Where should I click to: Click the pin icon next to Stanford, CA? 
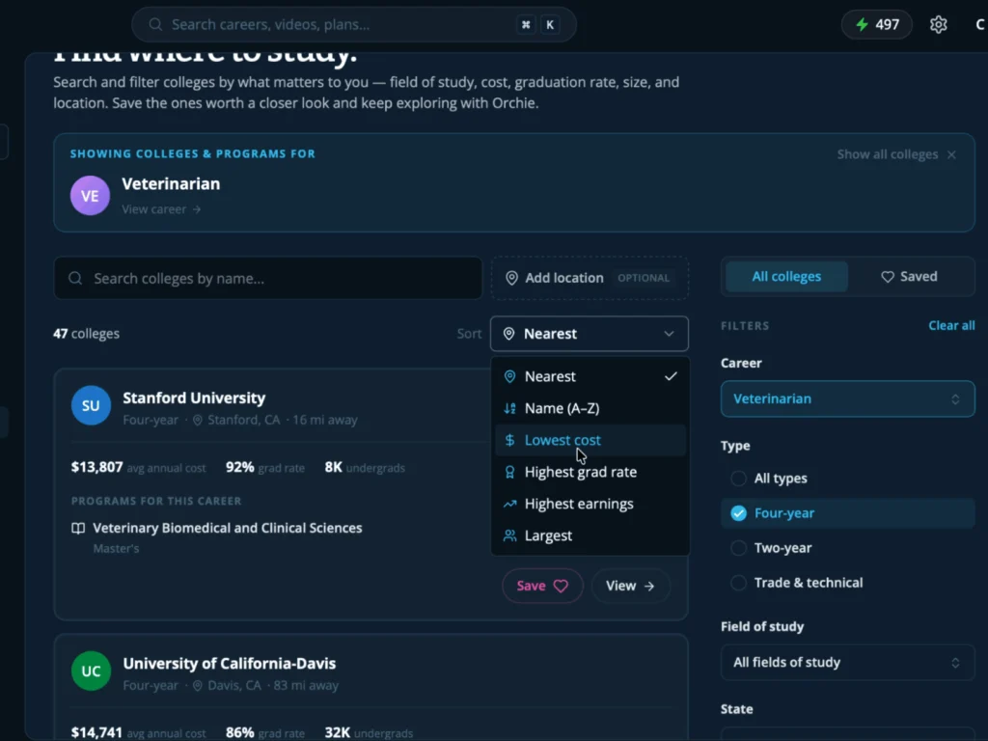pos(197,420)
